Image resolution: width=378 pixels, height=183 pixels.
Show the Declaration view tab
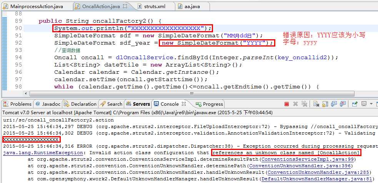pyautogui.click(x=84, y=104)
